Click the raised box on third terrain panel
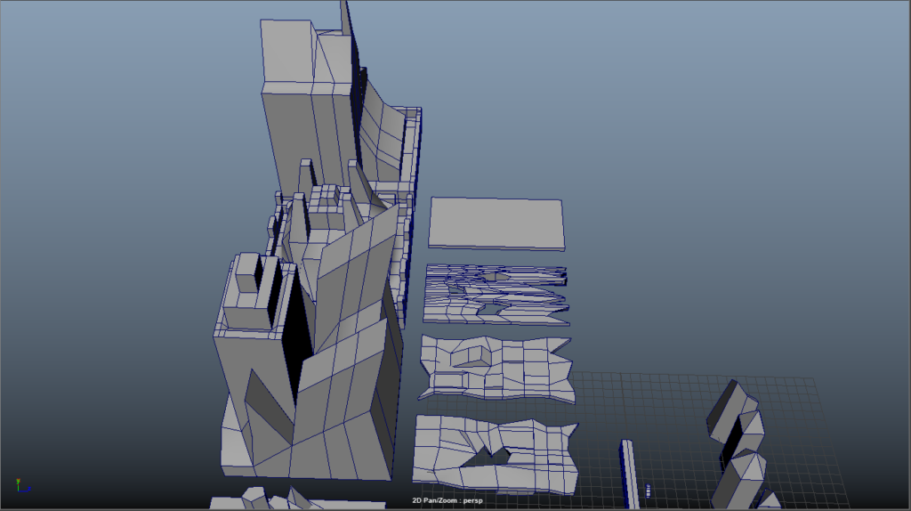Viewport: 911px width, 511px height. [470, 357]
